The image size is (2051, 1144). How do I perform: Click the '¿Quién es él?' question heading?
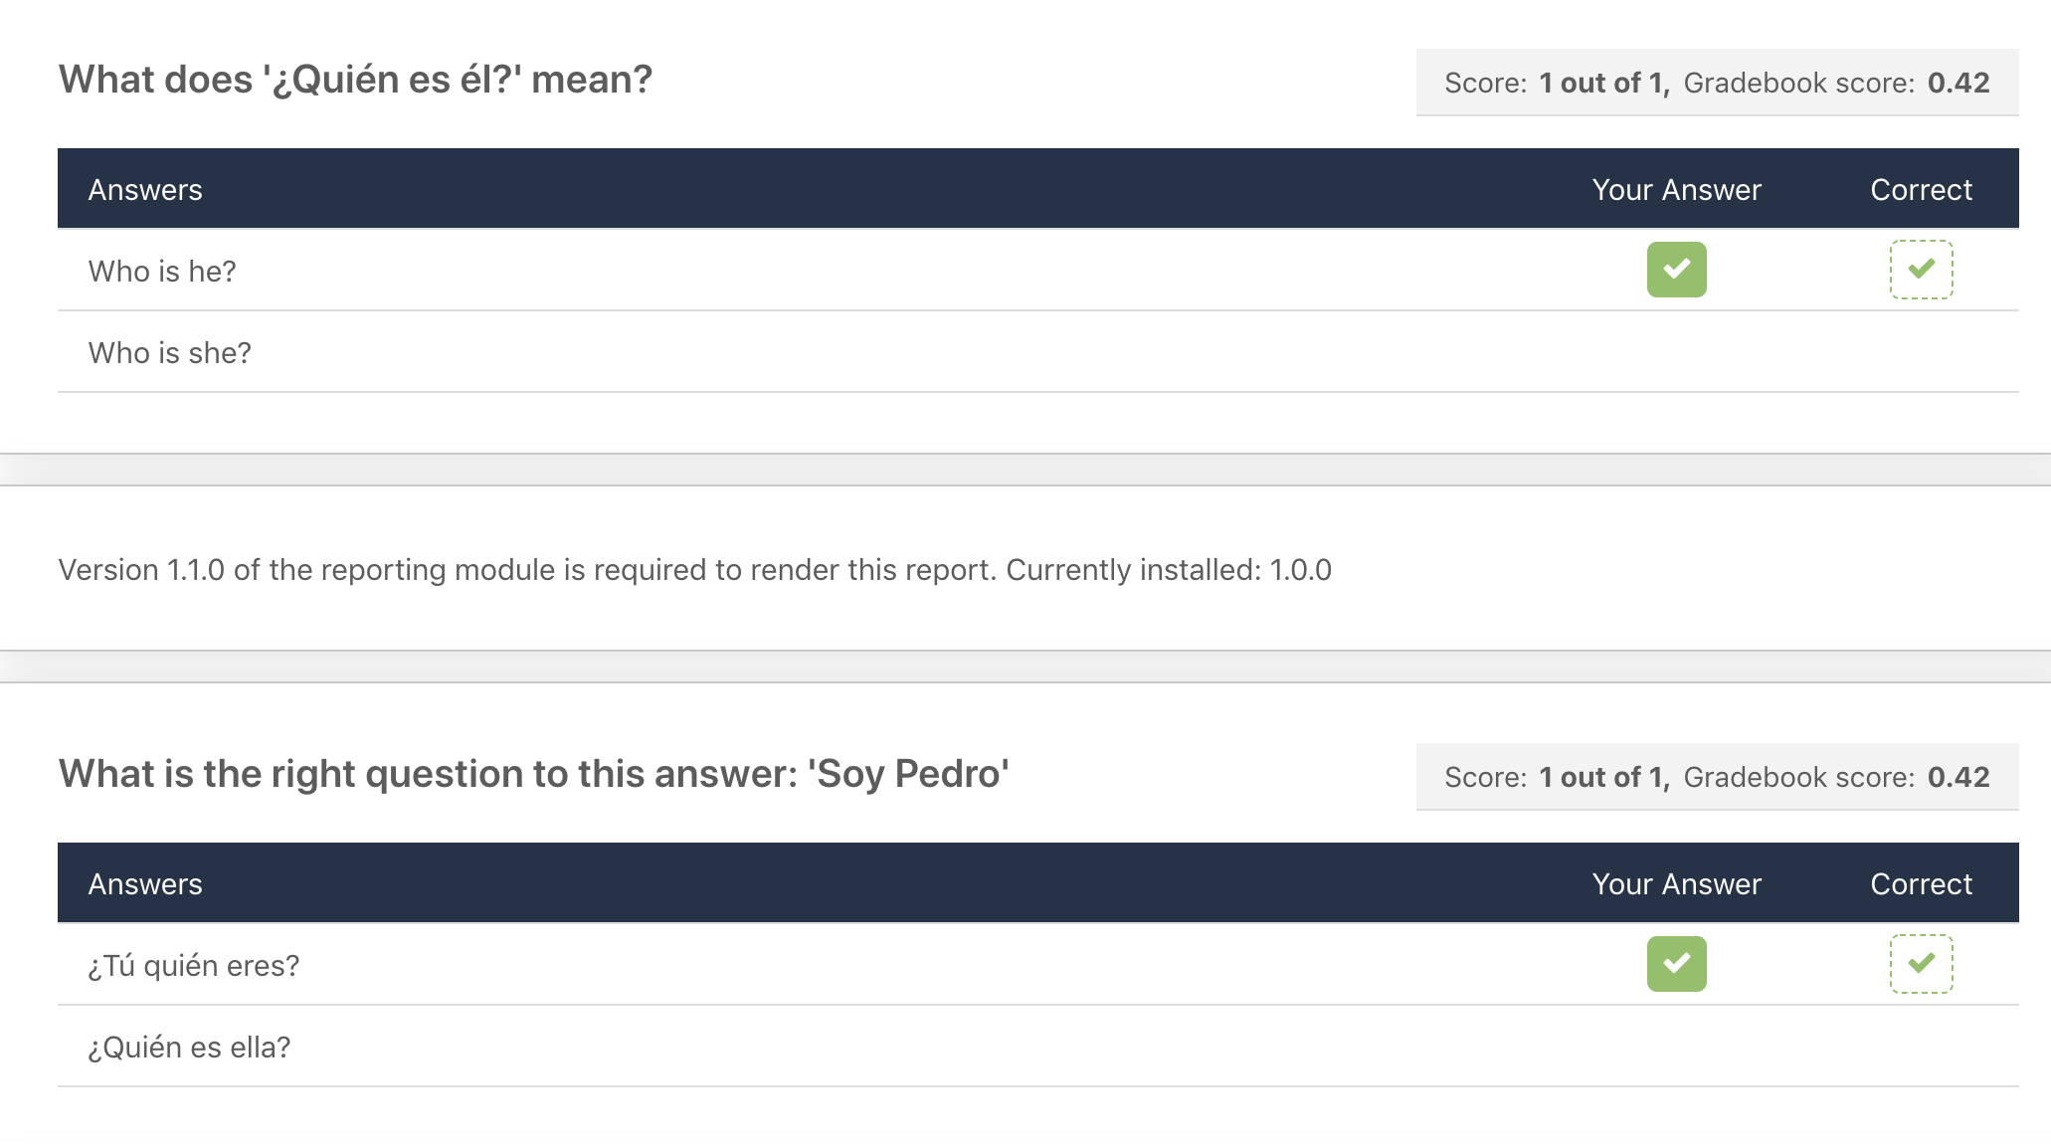[x=355, y=80]
